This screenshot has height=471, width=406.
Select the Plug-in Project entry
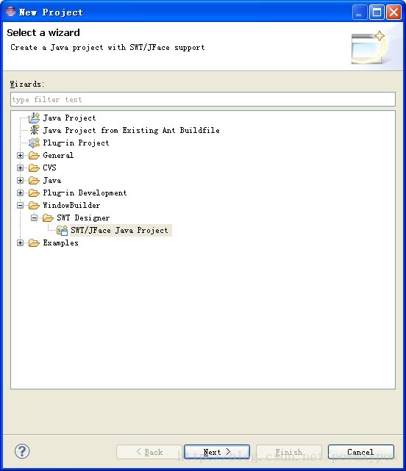[x=76, y=143]
